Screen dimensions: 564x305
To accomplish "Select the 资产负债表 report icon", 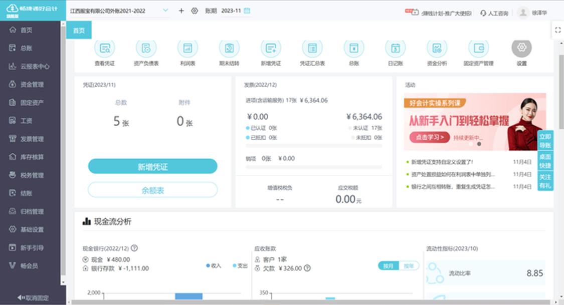I will (x=146, y=49).
